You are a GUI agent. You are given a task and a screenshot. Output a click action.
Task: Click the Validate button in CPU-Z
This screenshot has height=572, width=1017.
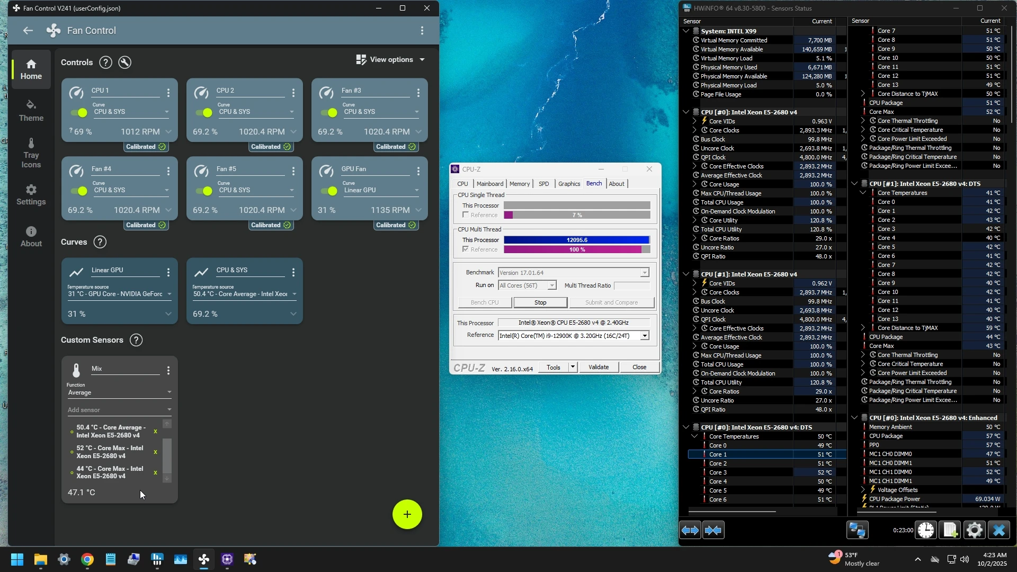[599, 367]
